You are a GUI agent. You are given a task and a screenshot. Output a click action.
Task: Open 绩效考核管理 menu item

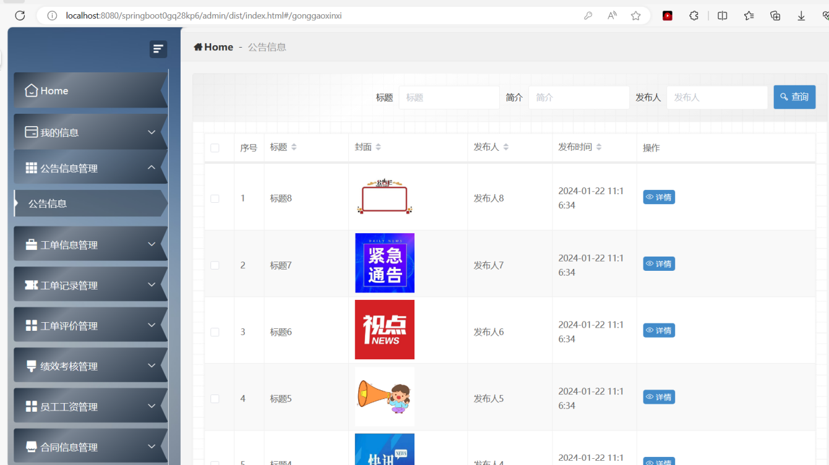(90, 366)
